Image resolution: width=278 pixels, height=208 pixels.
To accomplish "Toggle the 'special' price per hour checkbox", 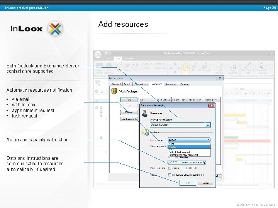I will pos(170,168).
